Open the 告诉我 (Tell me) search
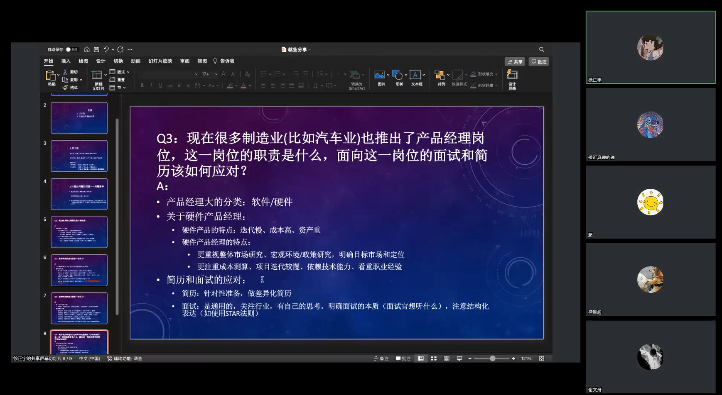This screenshot has height=395, width=722. 223,61
